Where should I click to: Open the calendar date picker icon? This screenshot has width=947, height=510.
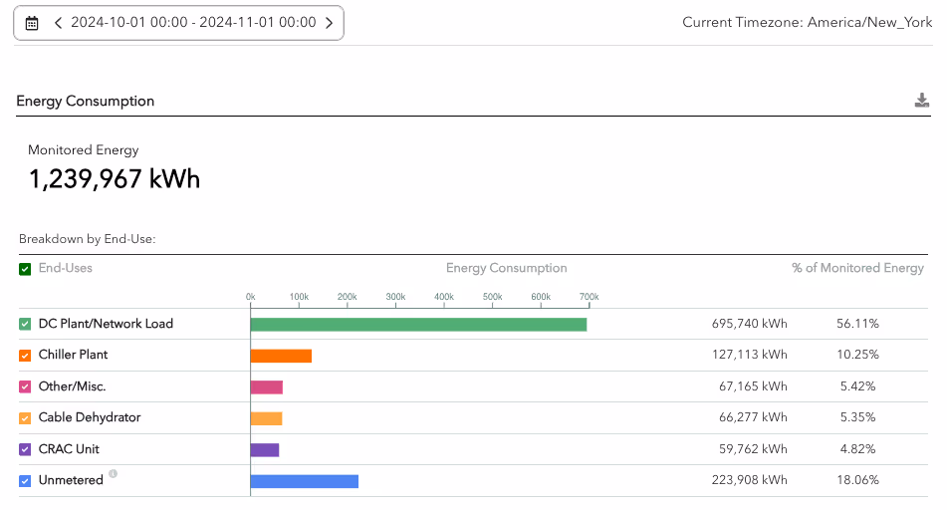tap(32, 24)
